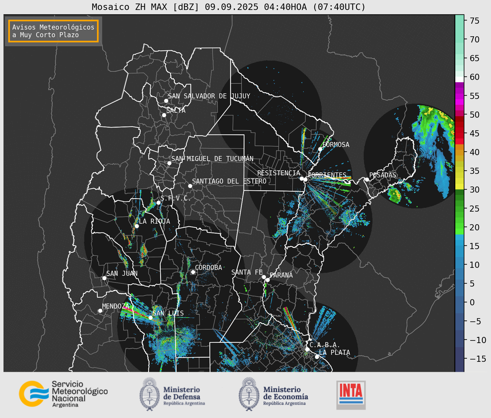The height and width of the screenshot is (418, 491).
Task: Click the 'CÓRDOBA' map label
Action: (208, 268)
